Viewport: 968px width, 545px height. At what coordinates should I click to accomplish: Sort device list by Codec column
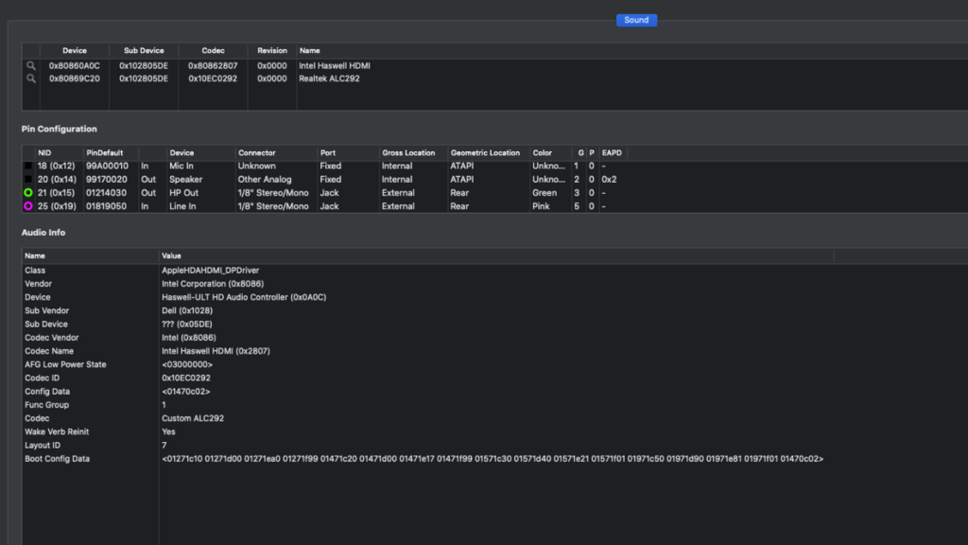pyautogui.click(x=213, y=51)
